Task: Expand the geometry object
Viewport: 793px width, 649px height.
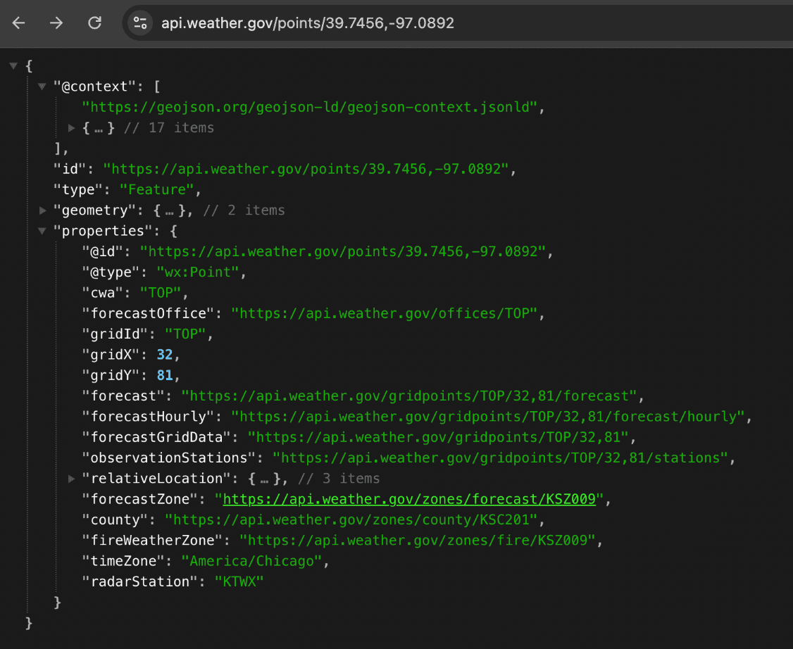Action: [42, 210]
